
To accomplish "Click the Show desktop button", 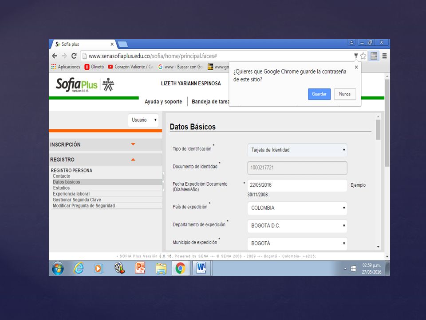I will tap(388, 268).
